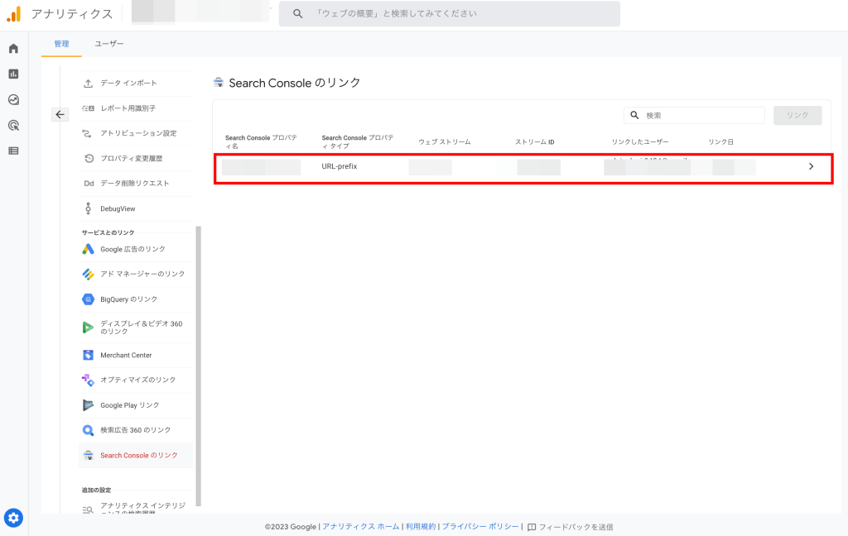
Task: Open Search Console のリンク menu item
Action: 135,456
